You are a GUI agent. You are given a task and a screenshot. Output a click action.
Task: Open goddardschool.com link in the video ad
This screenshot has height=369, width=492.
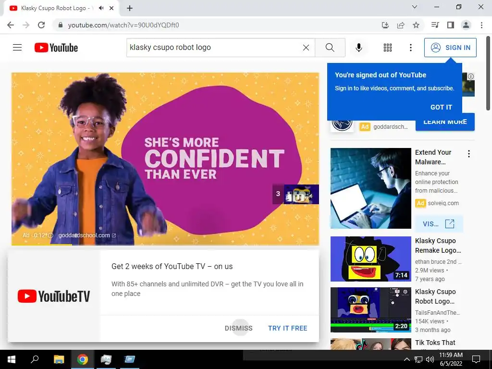pos(87,235)
